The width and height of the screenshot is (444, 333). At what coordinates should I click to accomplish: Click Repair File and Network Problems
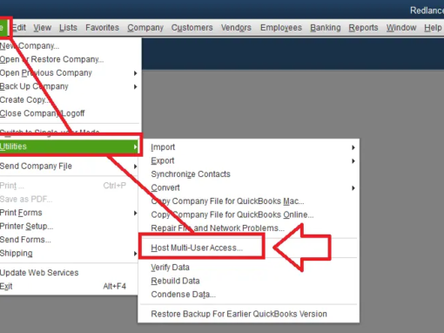tap(218, 228)
